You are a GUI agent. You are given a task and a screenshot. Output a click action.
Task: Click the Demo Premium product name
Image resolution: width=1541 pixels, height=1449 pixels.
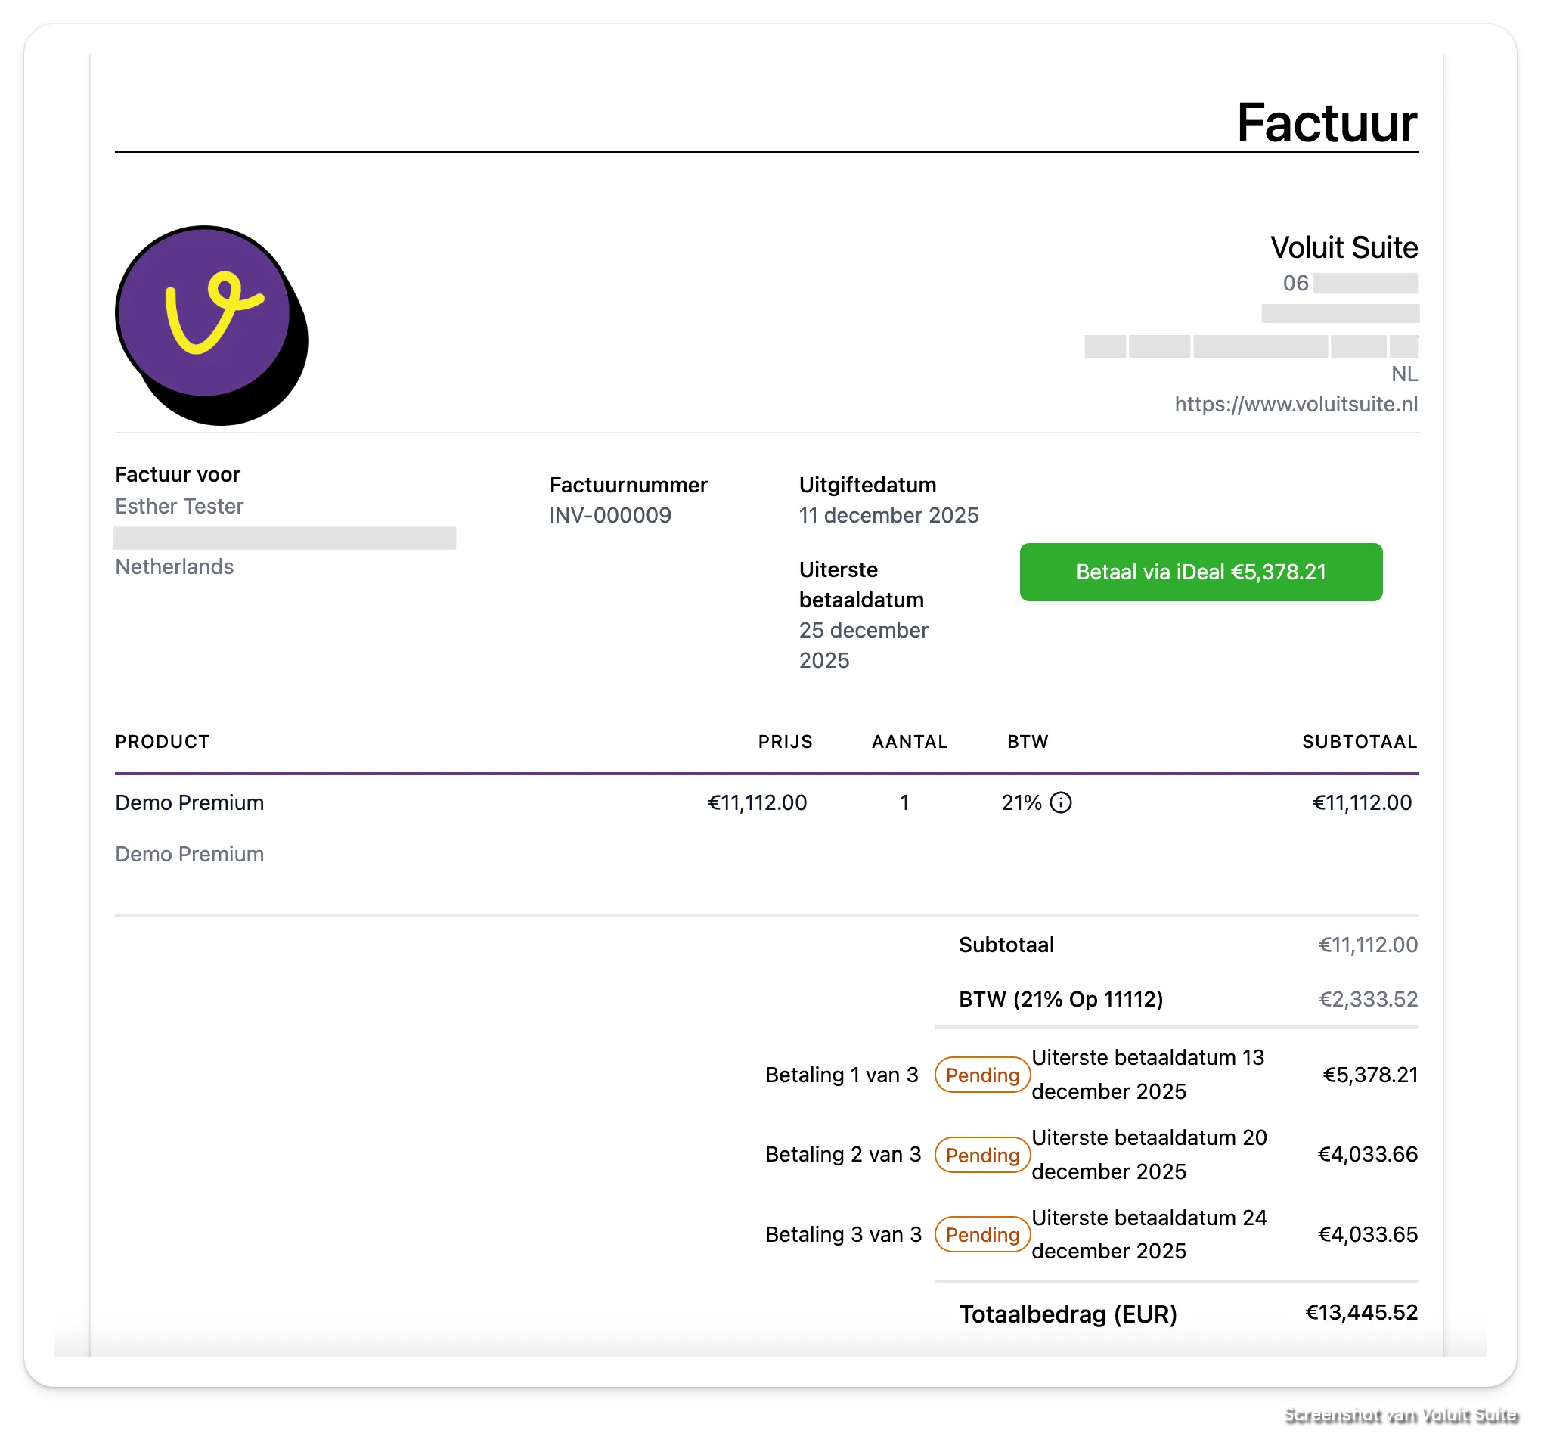tap(189, 802)
